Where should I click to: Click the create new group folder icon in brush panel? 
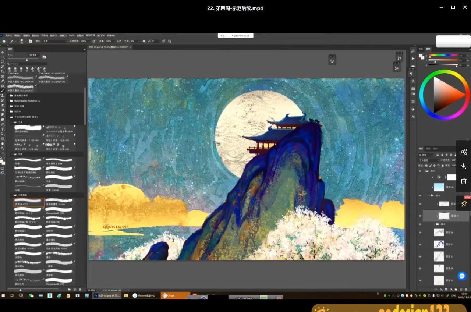tap(70, 289)
